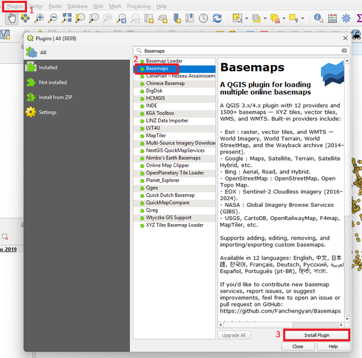Expand Select Features dropdown arrow

pyautogui.click(x=247, y=18)
